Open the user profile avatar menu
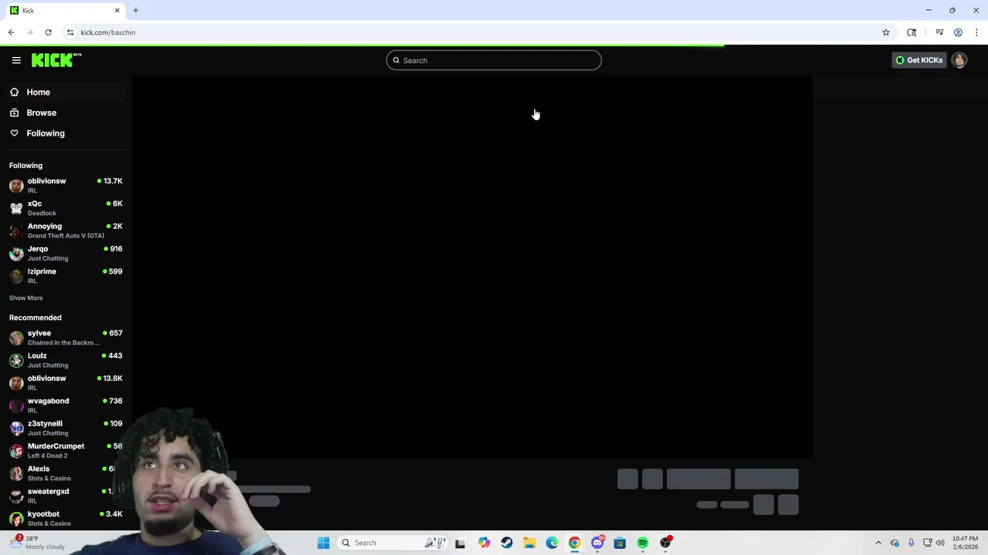 coord(959,60)
